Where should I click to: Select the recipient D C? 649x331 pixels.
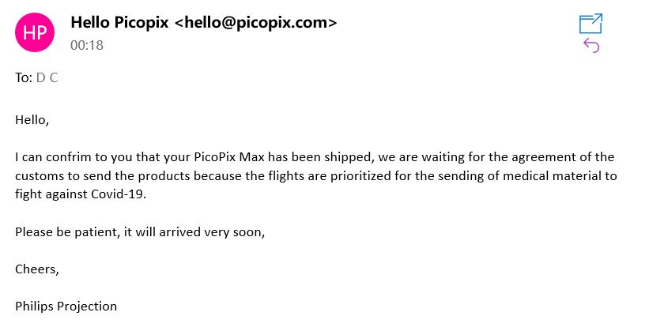point(47,77)
